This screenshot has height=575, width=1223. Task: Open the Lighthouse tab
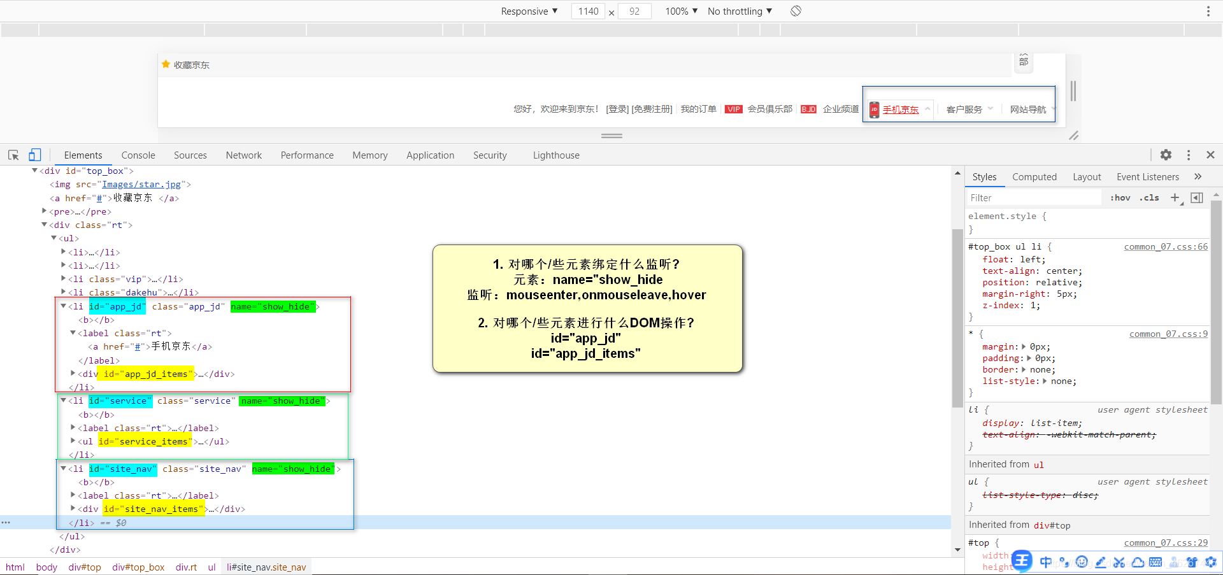pyautogui.click(x=556, y=155)
